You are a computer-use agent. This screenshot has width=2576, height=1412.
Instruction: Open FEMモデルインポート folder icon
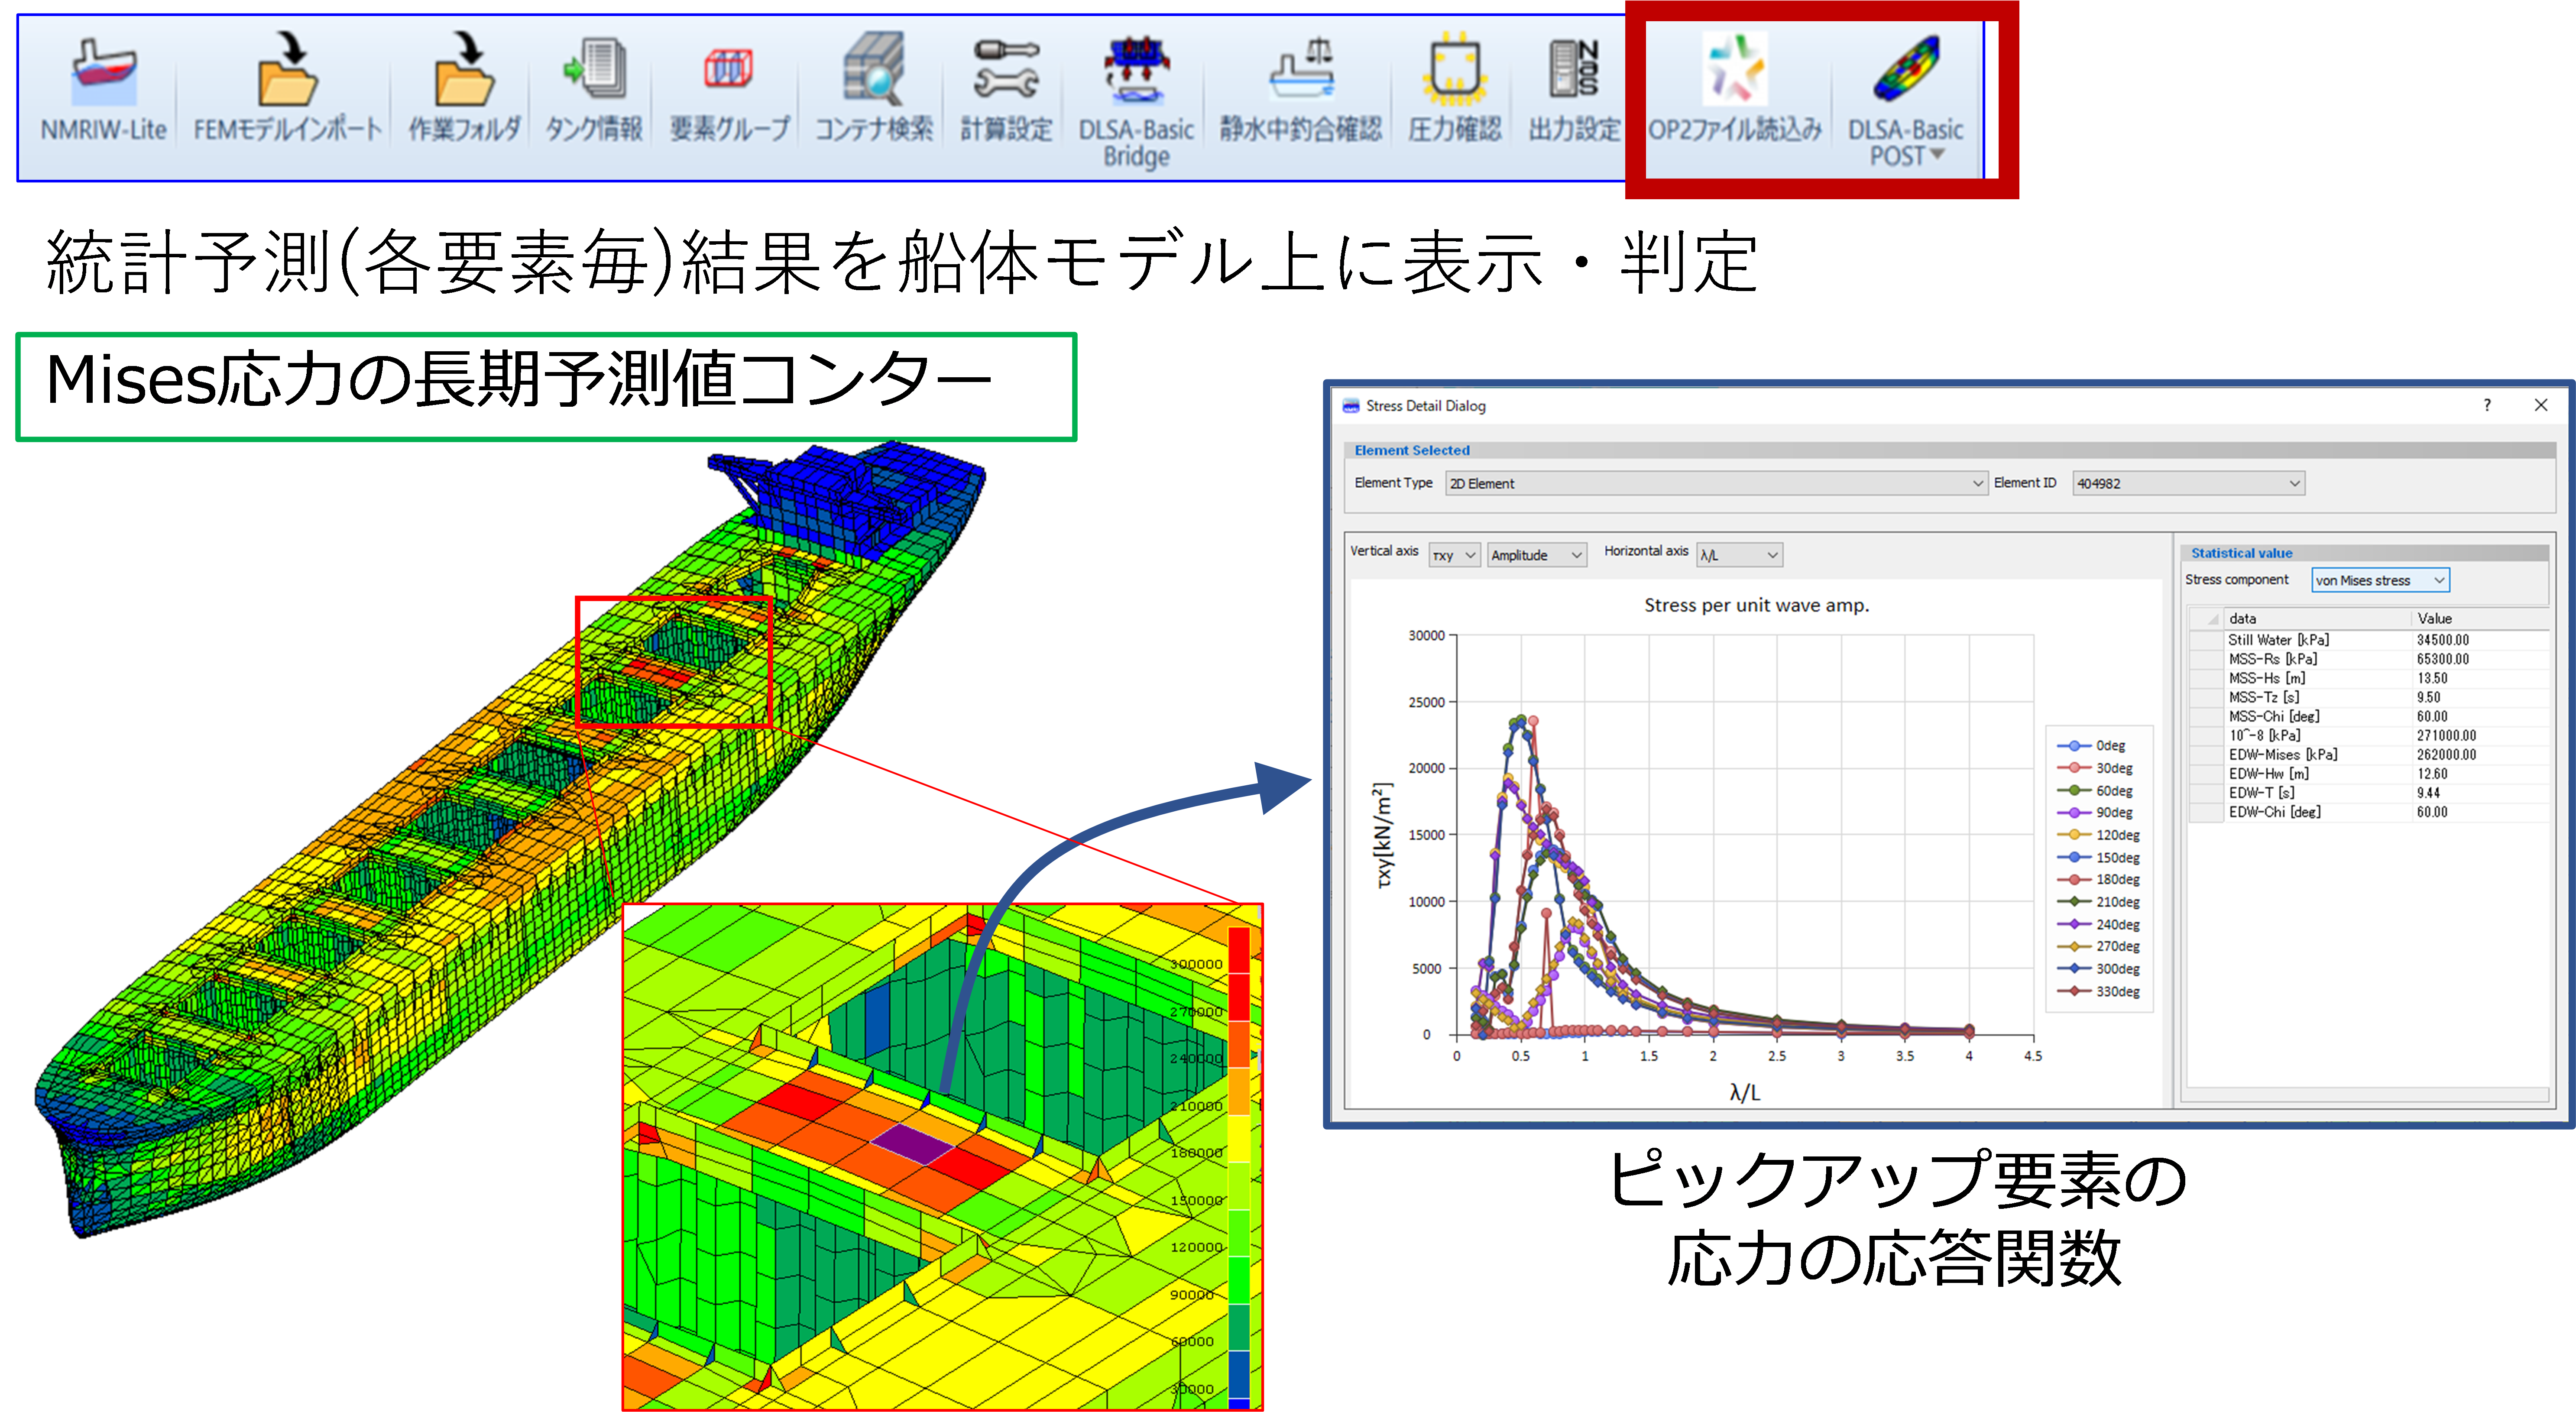(287, 70)
